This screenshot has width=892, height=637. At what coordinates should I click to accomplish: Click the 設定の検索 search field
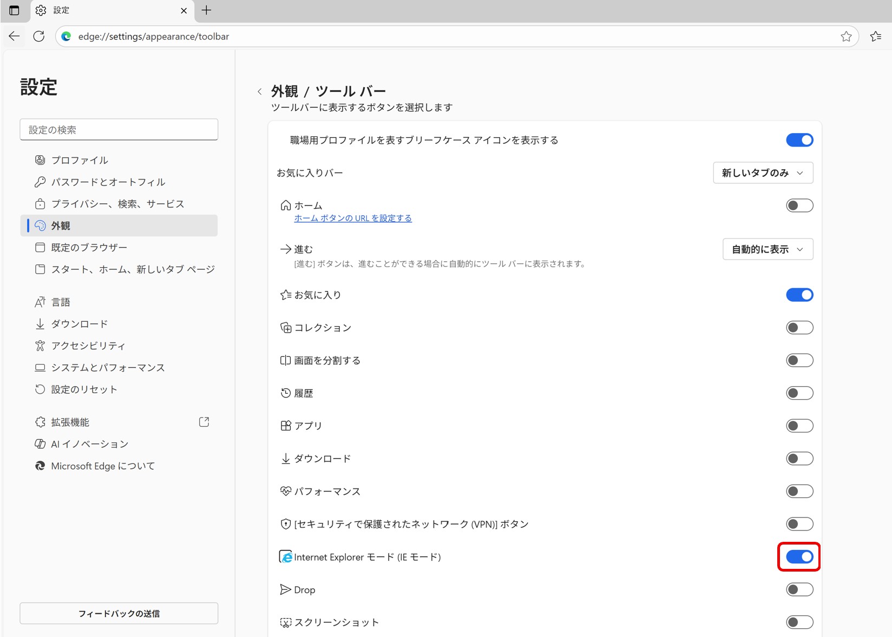[119, 130]
